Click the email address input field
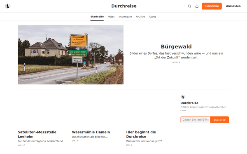This screenshot has width=247, height=154. [195, 120]
